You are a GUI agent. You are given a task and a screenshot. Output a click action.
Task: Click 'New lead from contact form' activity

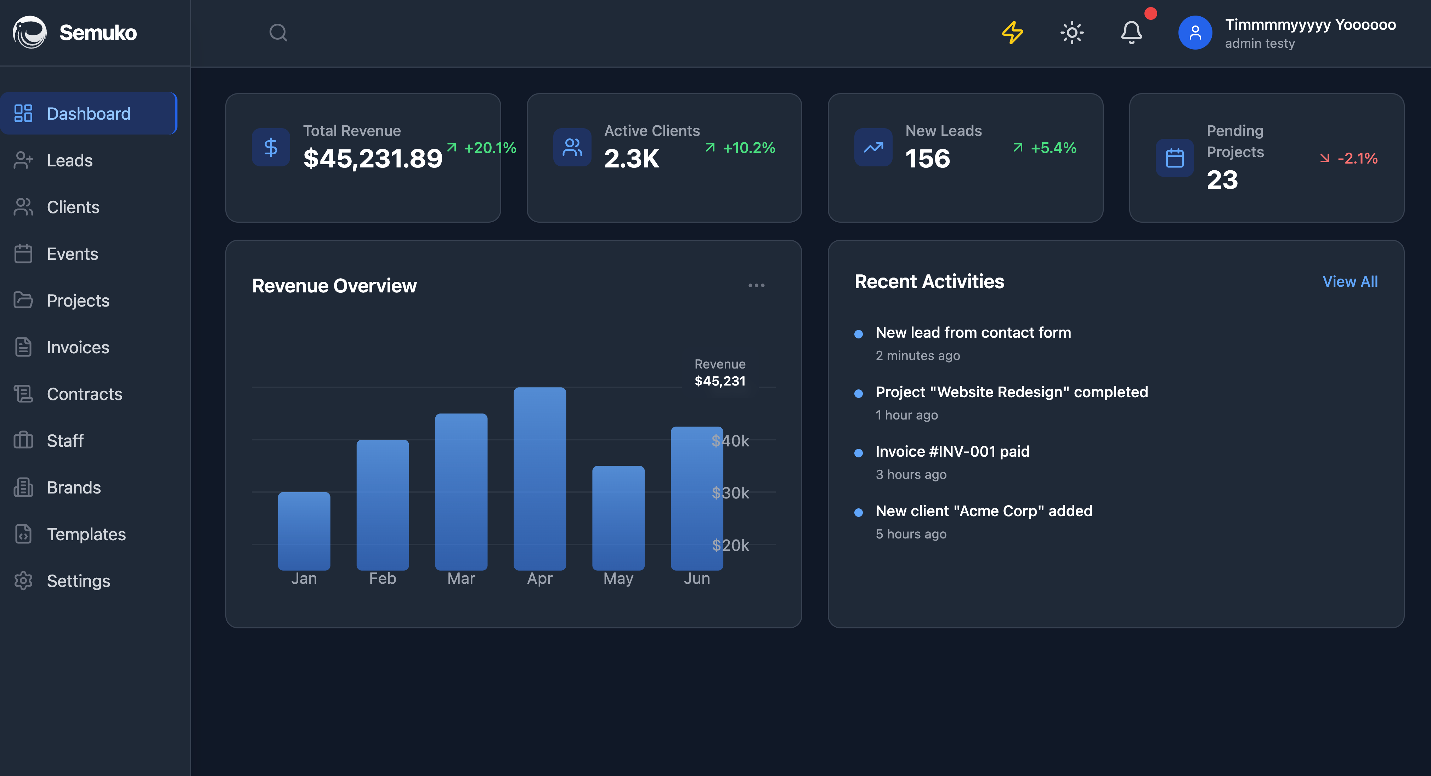coord(973,332)
